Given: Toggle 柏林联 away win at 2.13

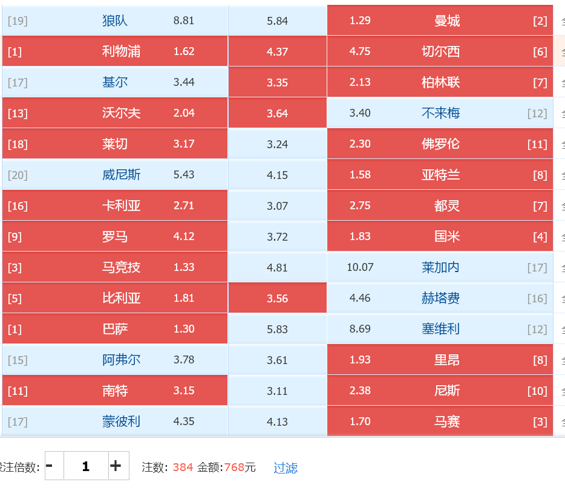Looking at the screenshot, I should point(440,82).
